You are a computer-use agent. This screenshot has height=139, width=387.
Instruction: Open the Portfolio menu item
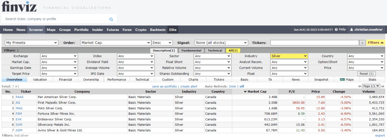81,30
